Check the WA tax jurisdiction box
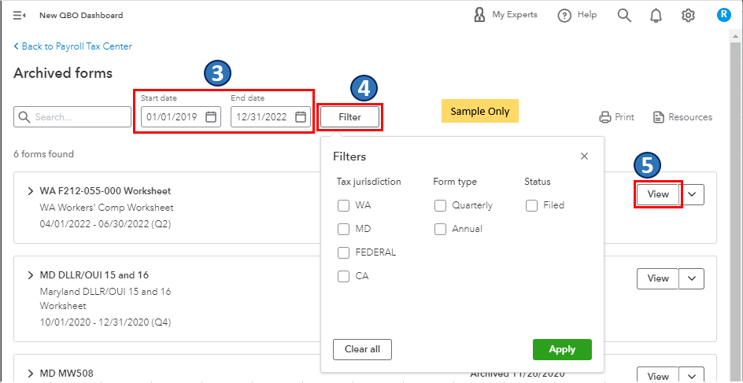This screenshot has height=383, width=743. click(x=343, y=205)
